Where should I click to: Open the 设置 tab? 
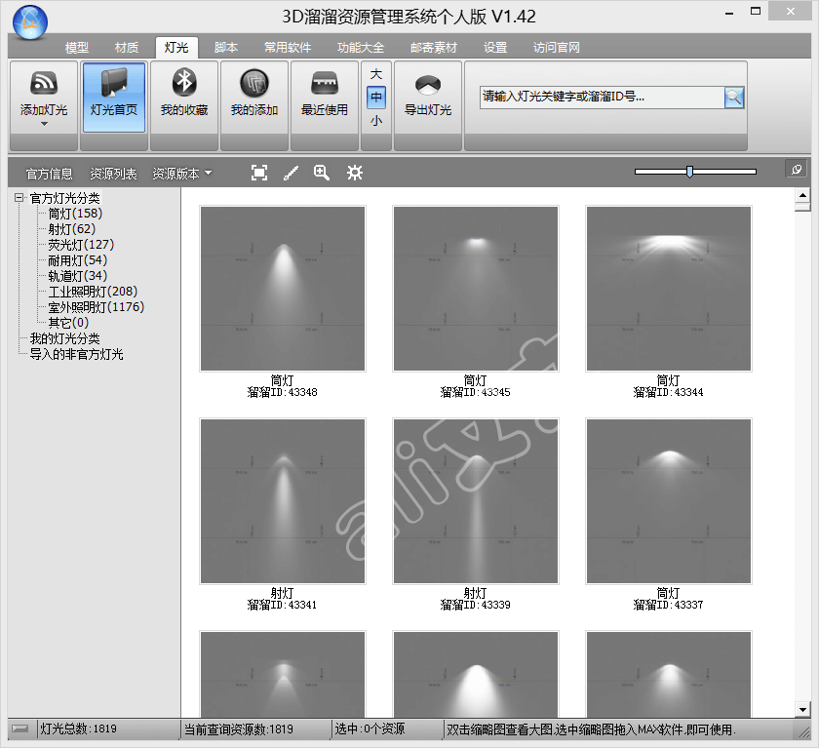(495, 48)
